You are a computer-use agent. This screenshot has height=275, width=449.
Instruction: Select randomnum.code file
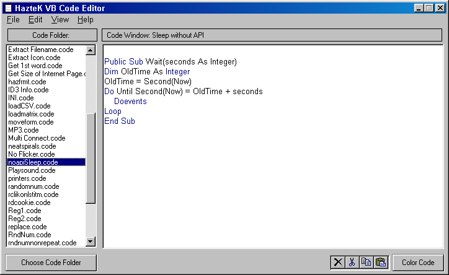coord(33,186)
